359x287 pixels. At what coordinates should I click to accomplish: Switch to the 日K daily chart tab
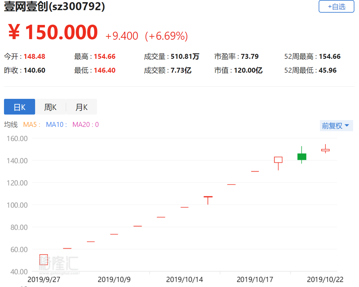(x=19, y=107)
